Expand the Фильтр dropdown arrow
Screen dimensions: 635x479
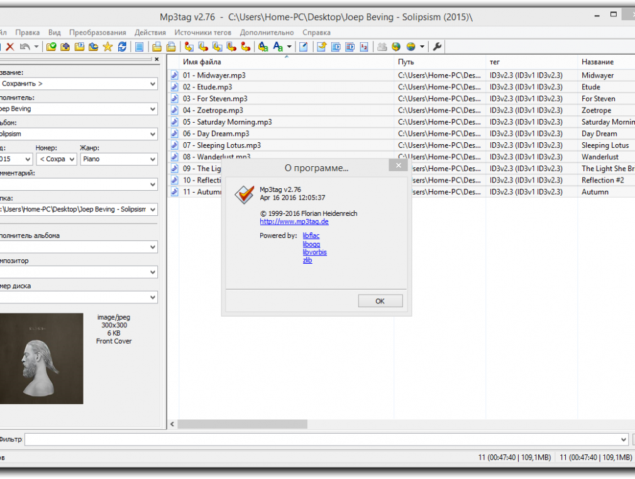[623, 439]
